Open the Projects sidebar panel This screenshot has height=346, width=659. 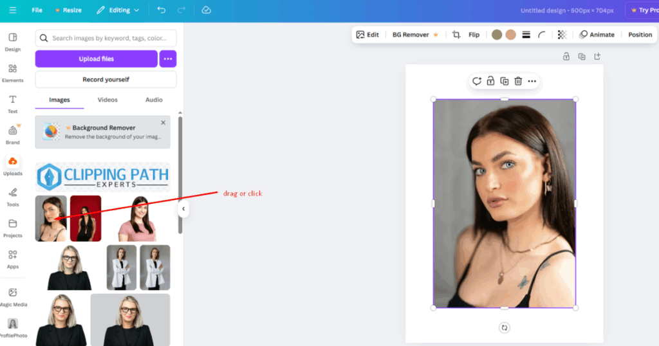(13, 229)
